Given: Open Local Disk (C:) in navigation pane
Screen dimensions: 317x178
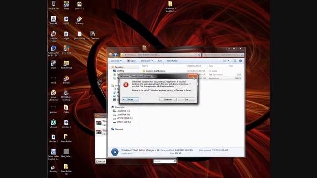Looking at the screenshot, I should coord(123,111).
